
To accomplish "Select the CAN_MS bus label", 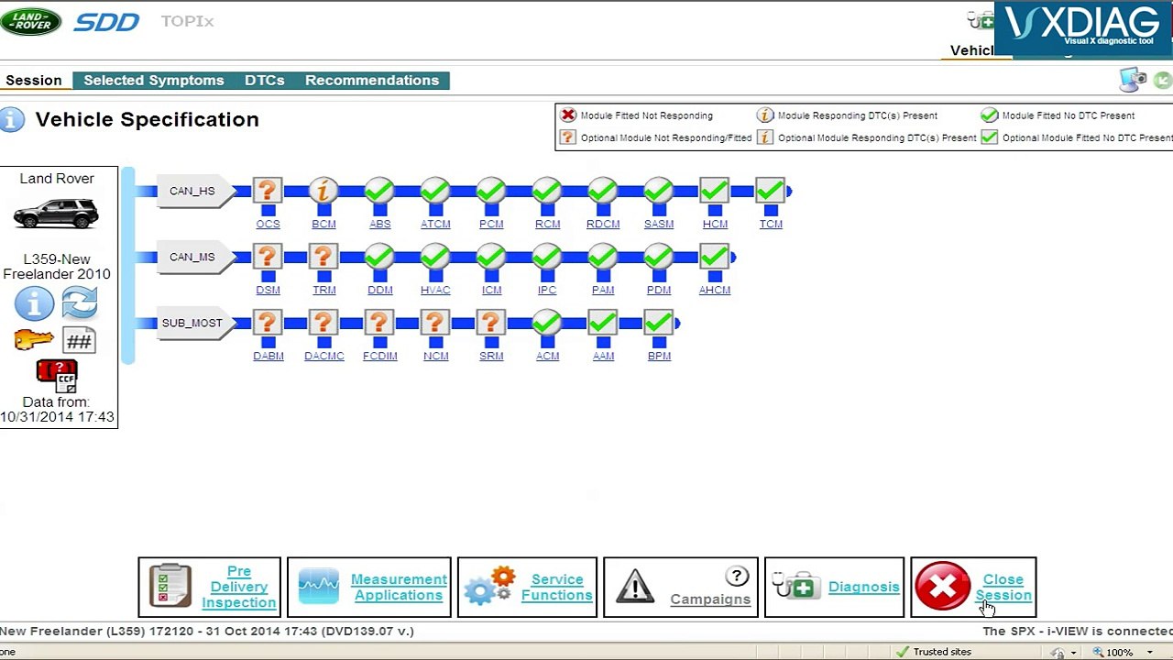I will 192,257.
